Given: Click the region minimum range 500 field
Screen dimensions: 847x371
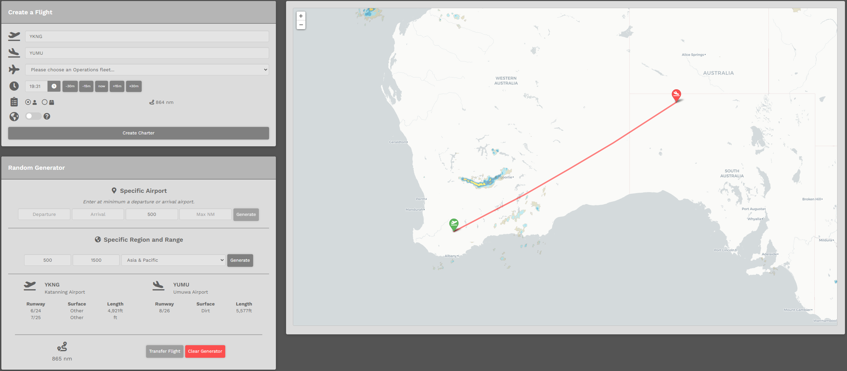Looking at the screenshot, I should click(x=48, y=260).
